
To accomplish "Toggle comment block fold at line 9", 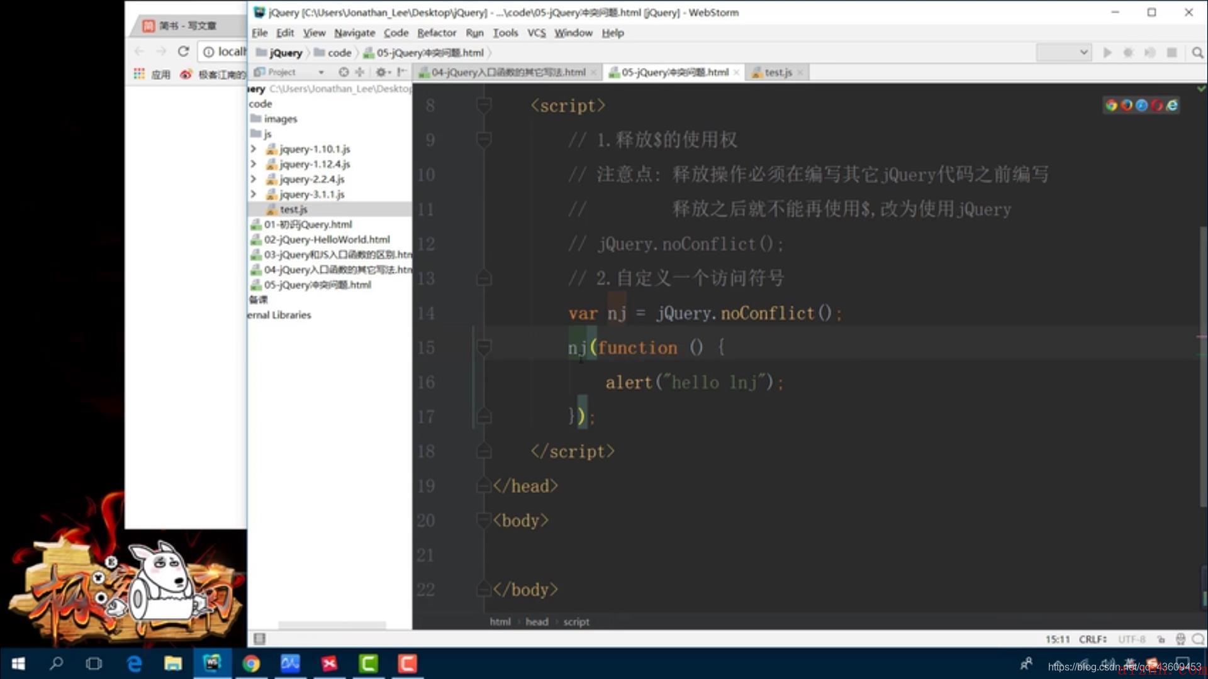I will [484, 140].
